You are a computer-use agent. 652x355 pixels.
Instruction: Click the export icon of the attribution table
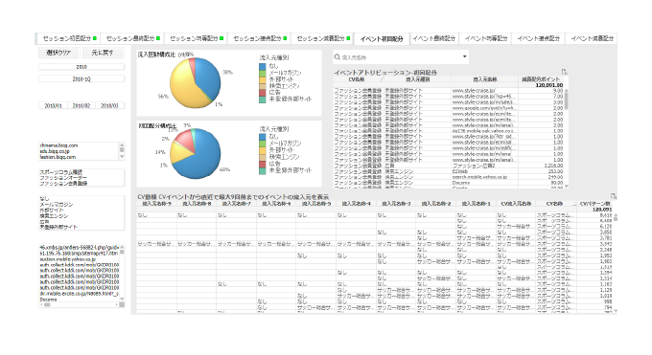564,72
